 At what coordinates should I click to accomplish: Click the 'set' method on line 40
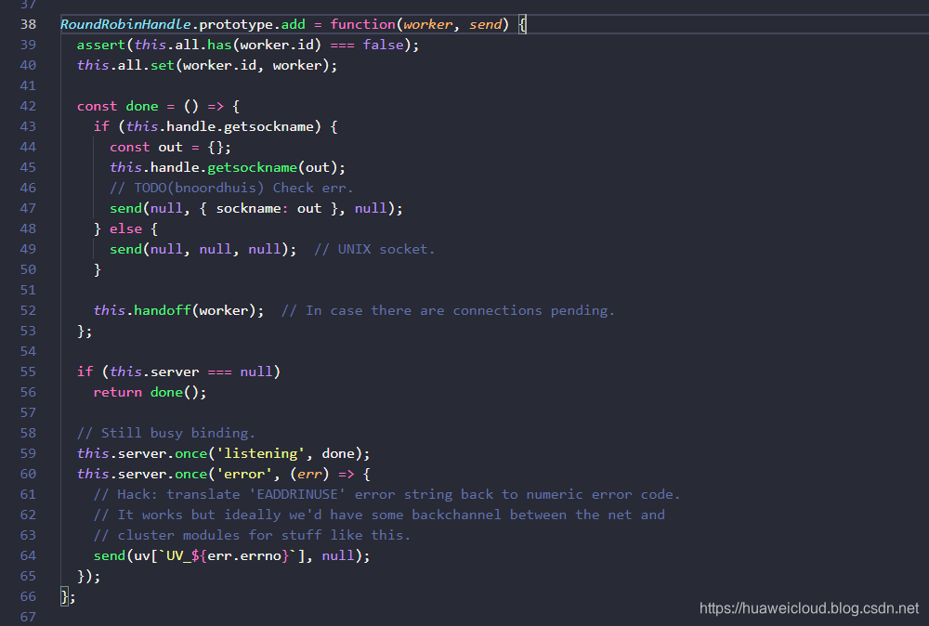coord(163,65)
